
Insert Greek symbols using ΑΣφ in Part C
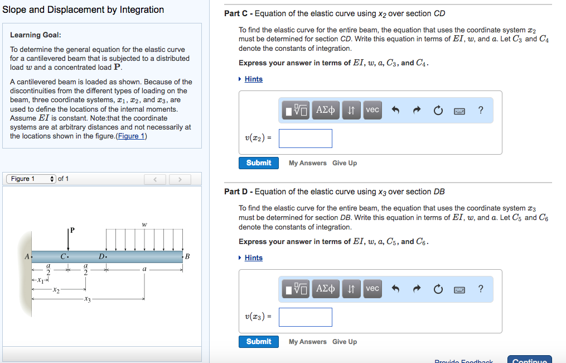pyautogui.click(x=325, y=110)
